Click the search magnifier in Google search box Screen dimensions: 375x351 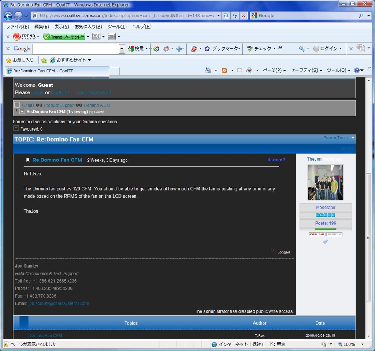(361, 15)
